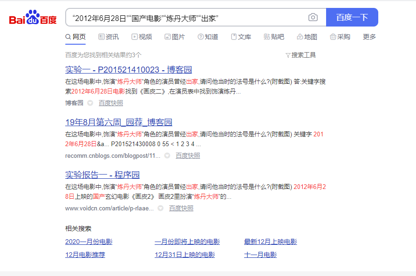The width and height of the screenshot is (416, 276).
Task: Expand the 更多 menu
Action: [x=369, y=37]
